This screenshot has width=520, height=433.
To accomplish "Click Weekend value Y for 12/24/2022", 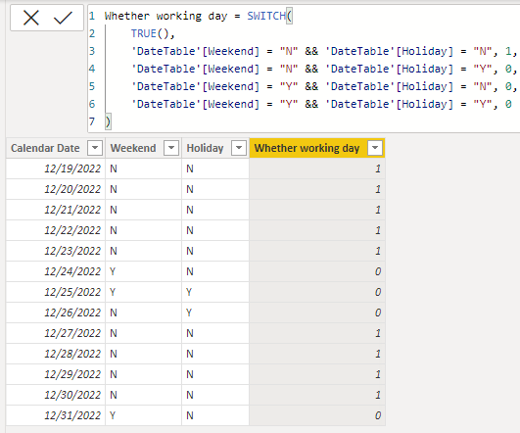I will tap(143, 271).
